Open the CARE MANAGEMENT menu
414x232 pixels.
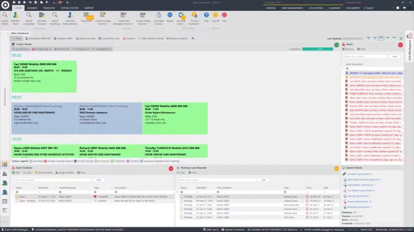pos(292,8)
